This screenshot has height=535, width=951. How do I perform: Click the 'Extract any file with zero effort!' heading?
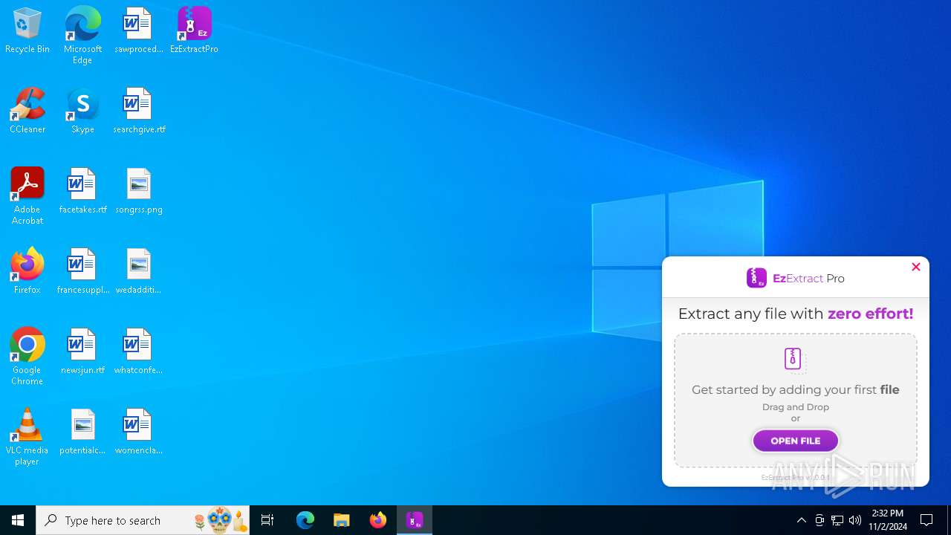point(796,314)
